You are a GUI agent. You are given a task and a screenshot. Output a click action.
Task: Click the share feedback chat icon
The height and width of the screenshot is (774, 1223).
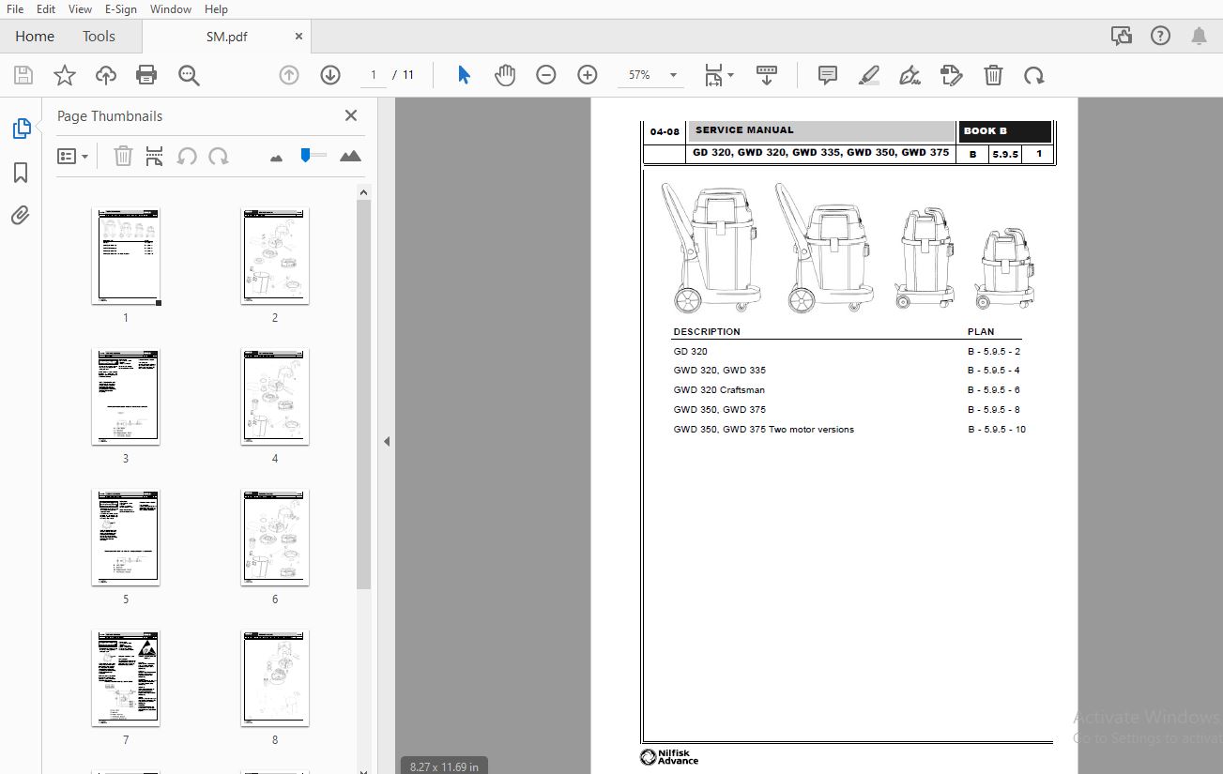[x=1122, y=37]
